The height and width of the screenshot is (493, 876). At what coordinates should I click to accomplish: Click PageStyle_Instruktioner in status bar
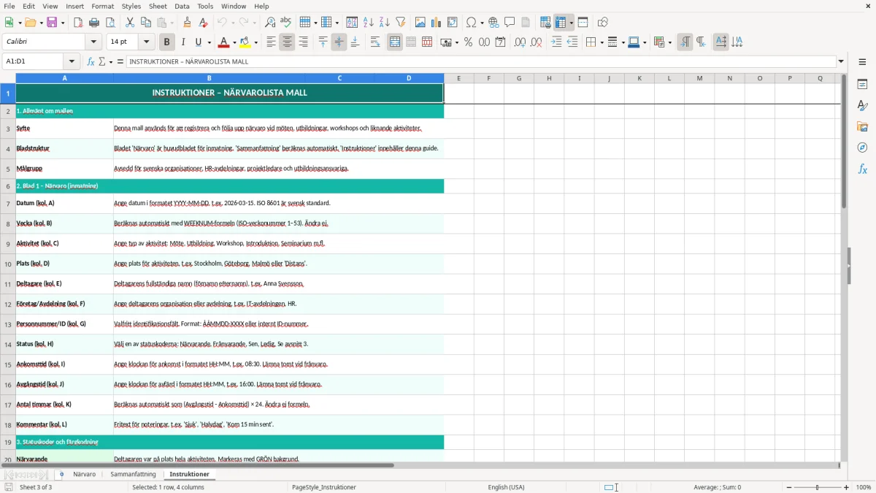(x=324, y=487)
